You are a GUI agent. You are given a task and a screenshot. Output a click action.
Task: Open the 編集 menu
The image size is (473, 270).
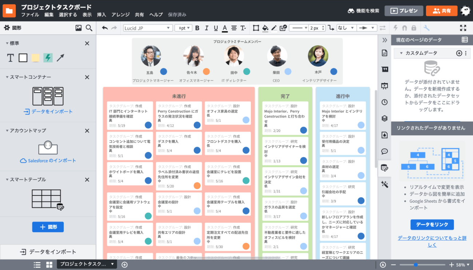pyautogui.click(x=49, y=15)
